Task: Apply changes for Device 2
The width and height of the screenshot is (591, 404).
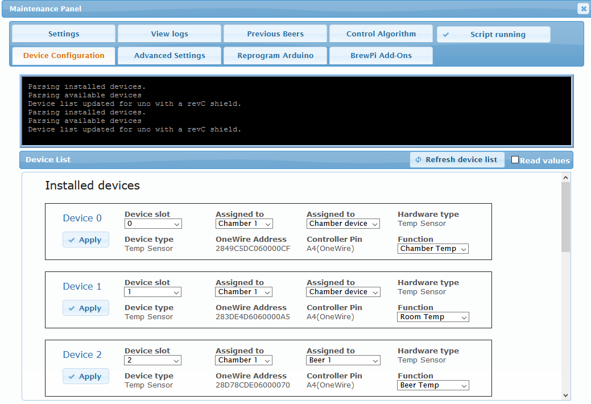Action: pyautogui.click(x=86, y=376)
